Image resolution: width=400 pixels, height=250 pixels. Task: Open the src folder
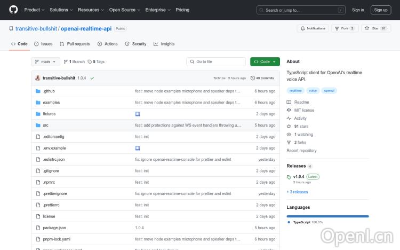click(x=45, y=125)
